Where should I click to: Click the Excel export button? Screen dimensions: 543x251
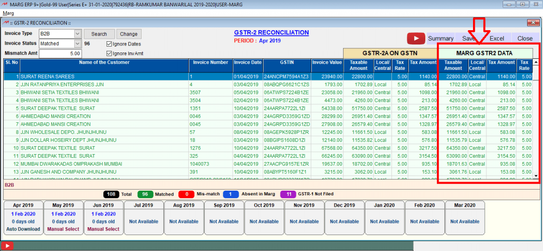(x=496, y=38)
